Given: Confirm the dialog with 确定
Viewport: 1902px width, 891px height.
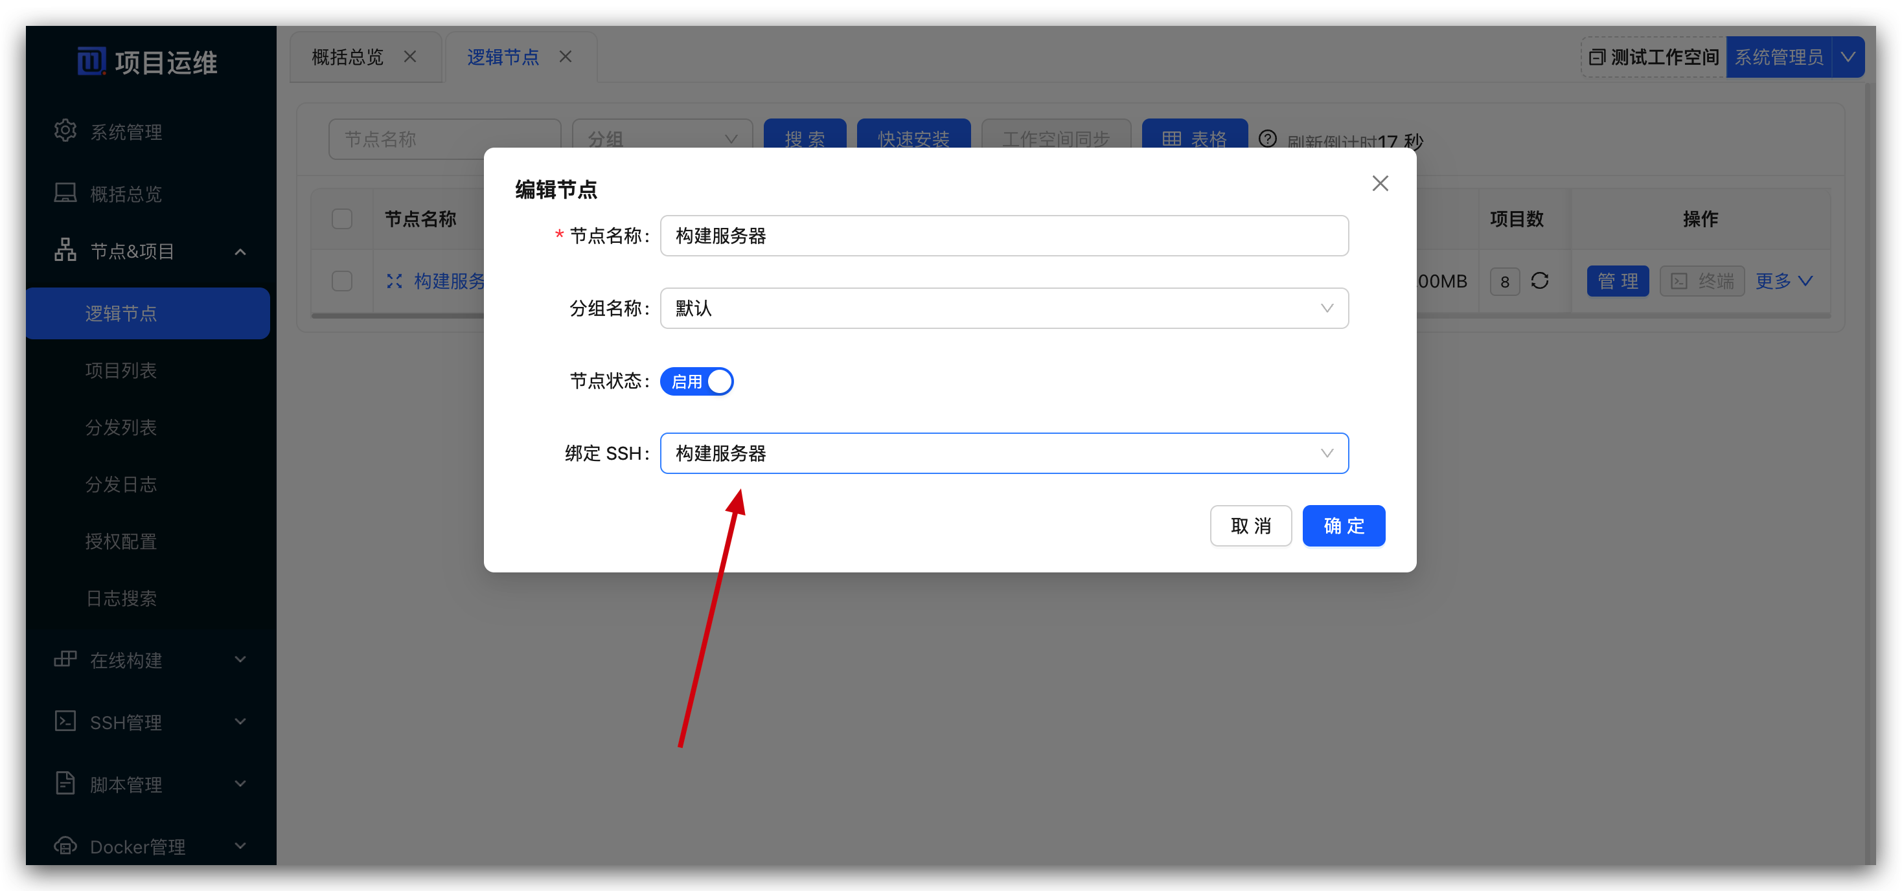Looking at the screenshot, I should (1344, 526).
